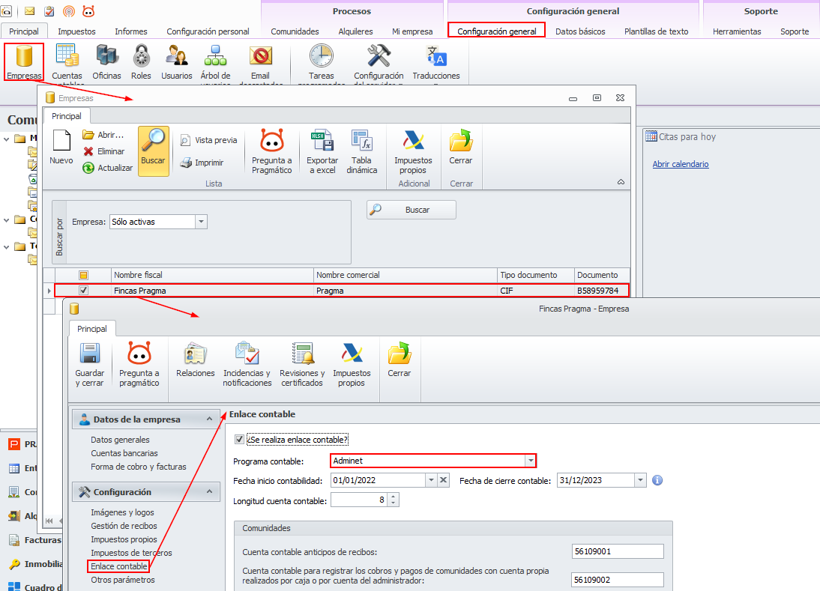Click Abrir calendario link

[681, 164]
